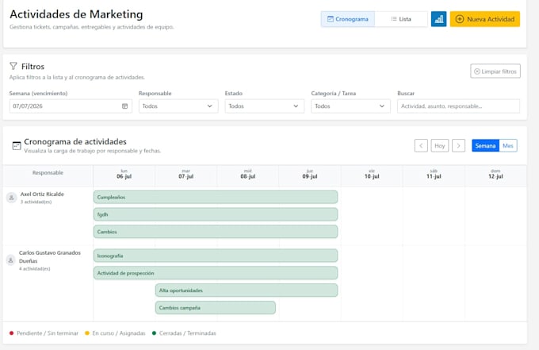
Task: Click the calendar icon in the Semana date field
Action: (x=124, y=106)
